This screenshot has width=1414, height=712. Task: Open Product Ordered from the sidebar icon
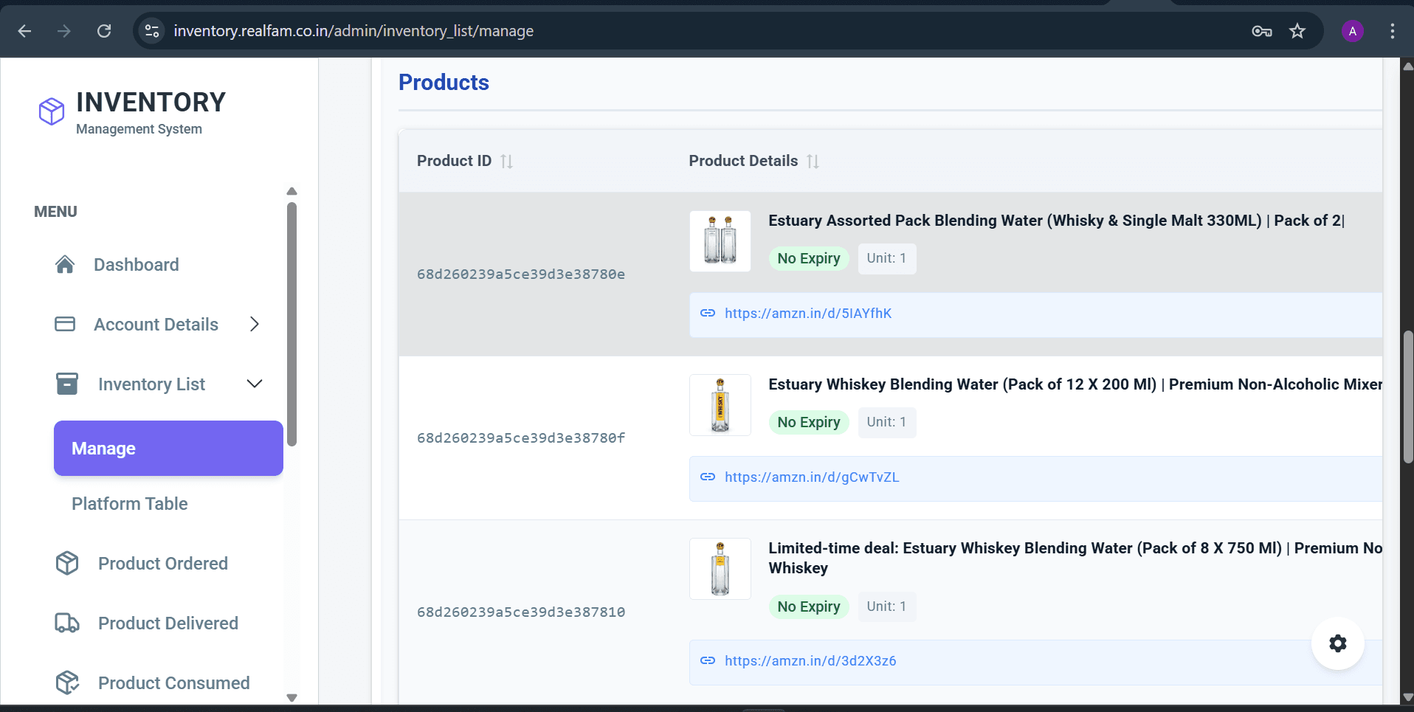coord(67,563)
